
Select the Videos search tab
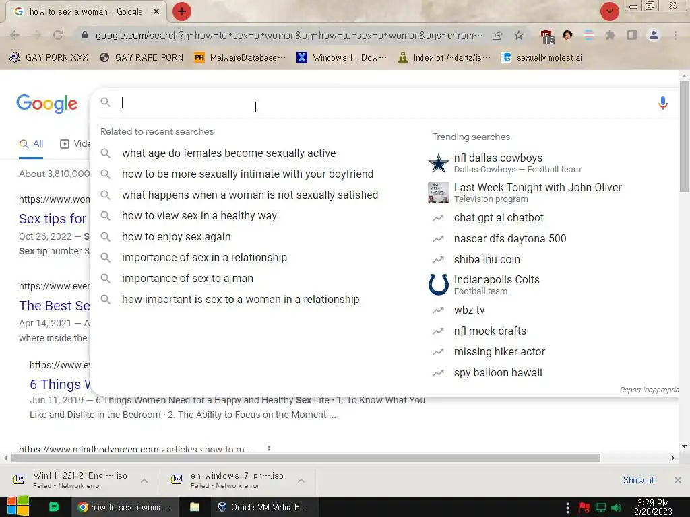coord(75,144)
